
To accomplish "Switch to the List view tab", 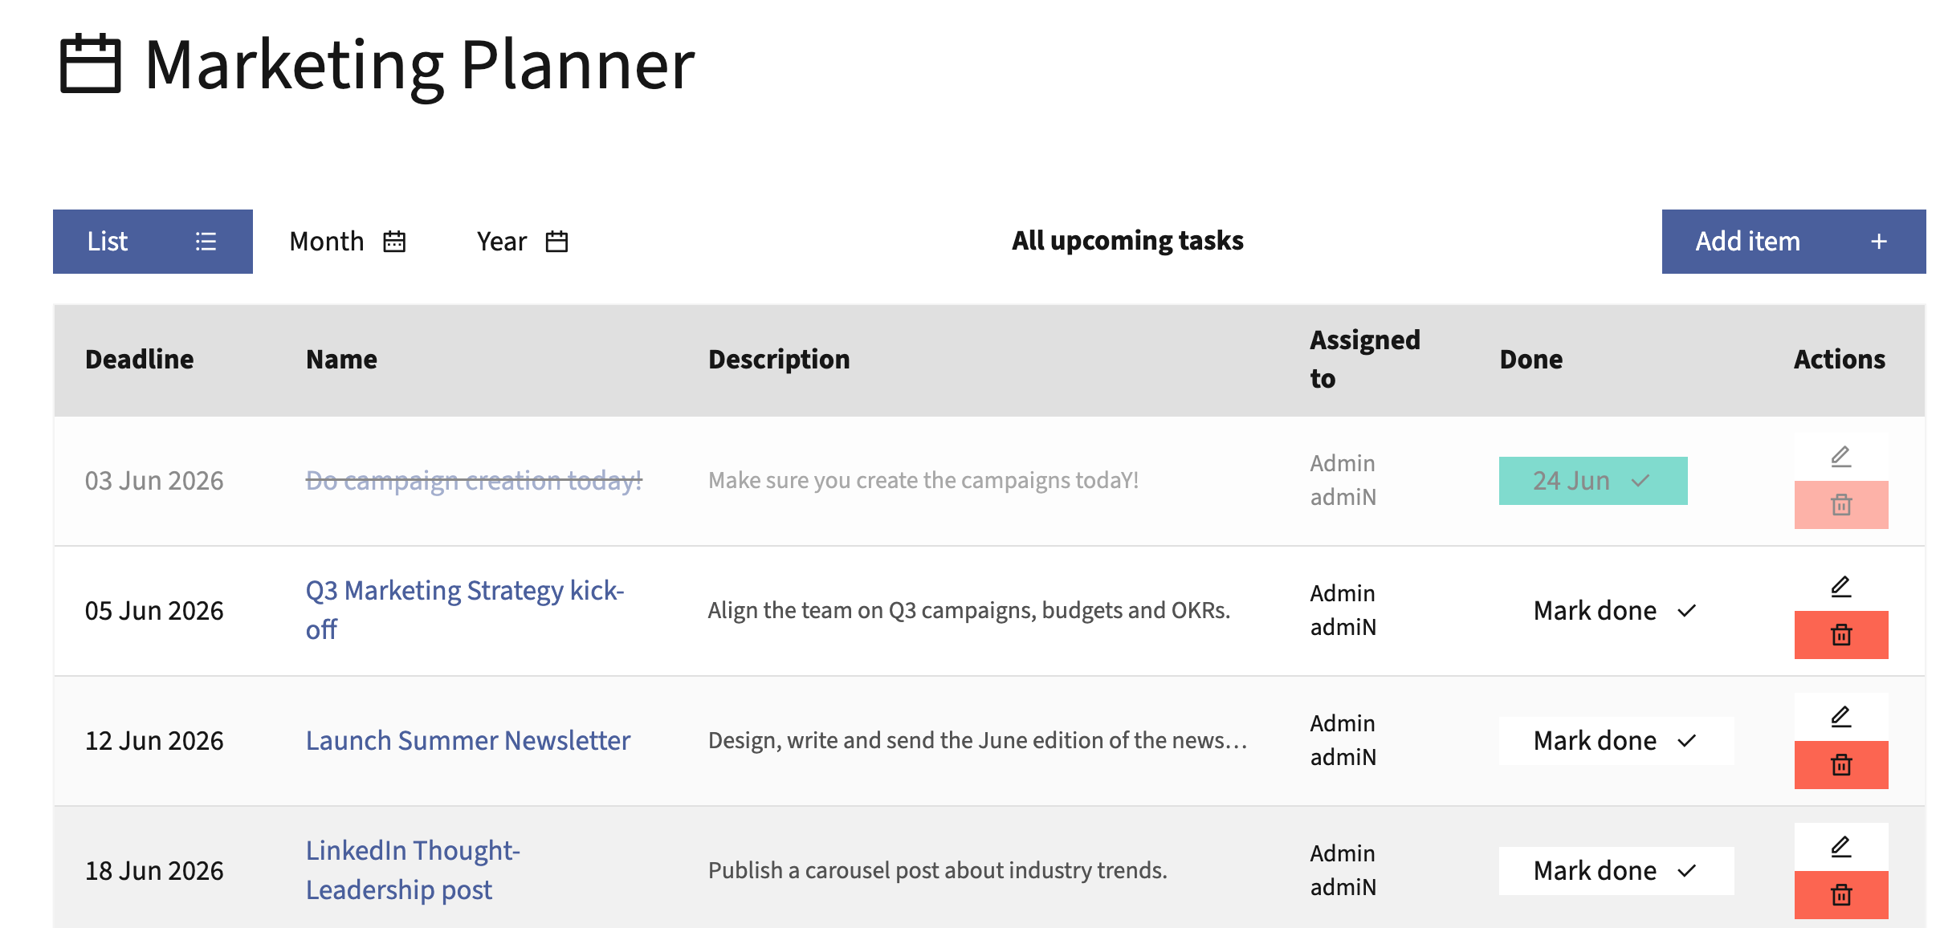I will tap(153, 242).
